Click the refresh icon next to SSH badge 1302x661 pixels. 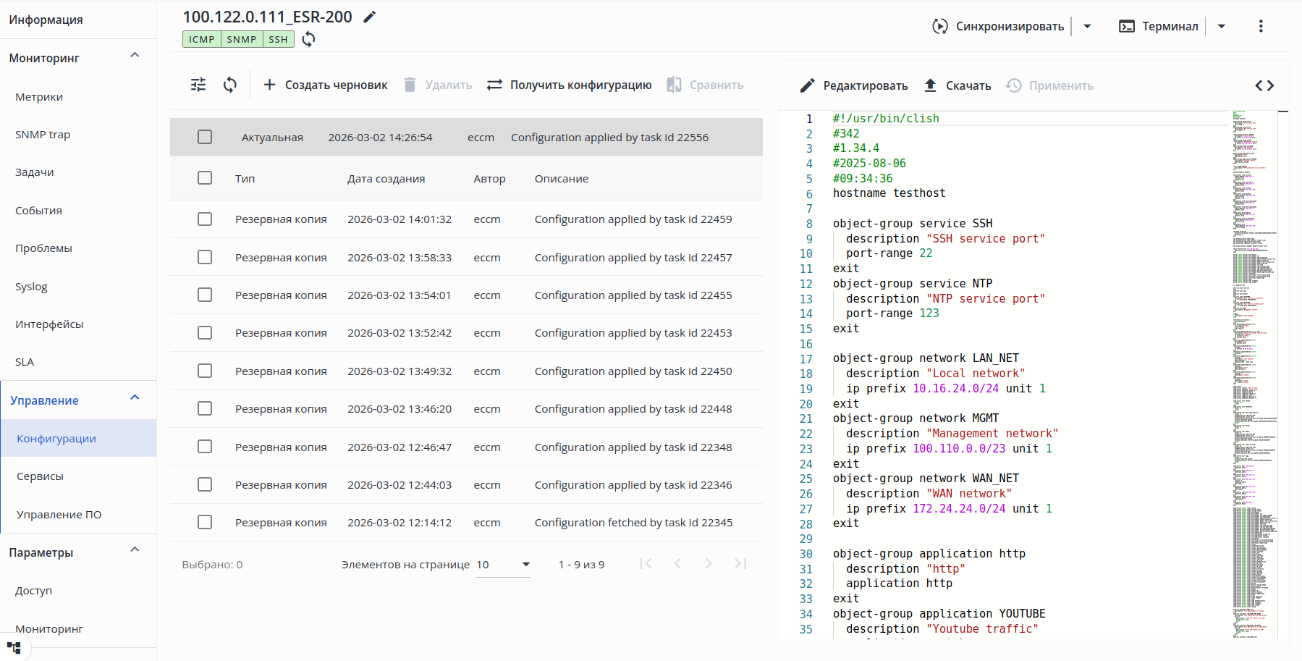click(309, 39)
